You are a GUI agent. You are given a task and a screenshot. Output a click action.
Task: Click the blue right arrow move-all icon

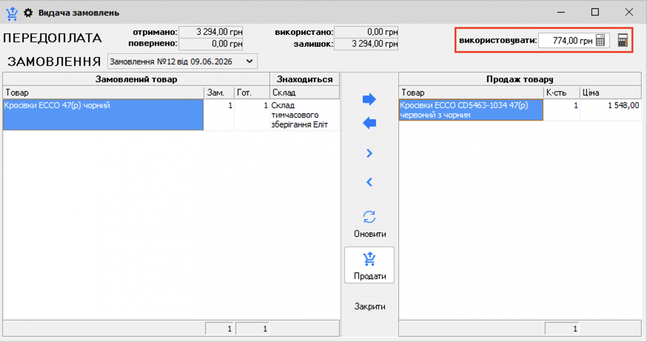(369, 99)
